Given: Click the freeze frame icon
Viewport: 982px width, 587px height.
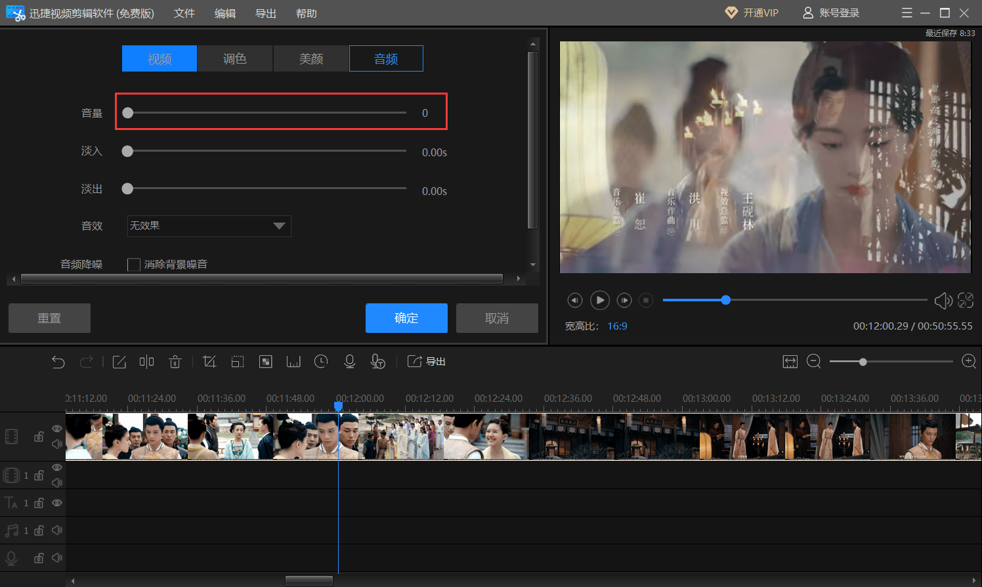Looking at the screenshot, I should [x=293, y=362].
